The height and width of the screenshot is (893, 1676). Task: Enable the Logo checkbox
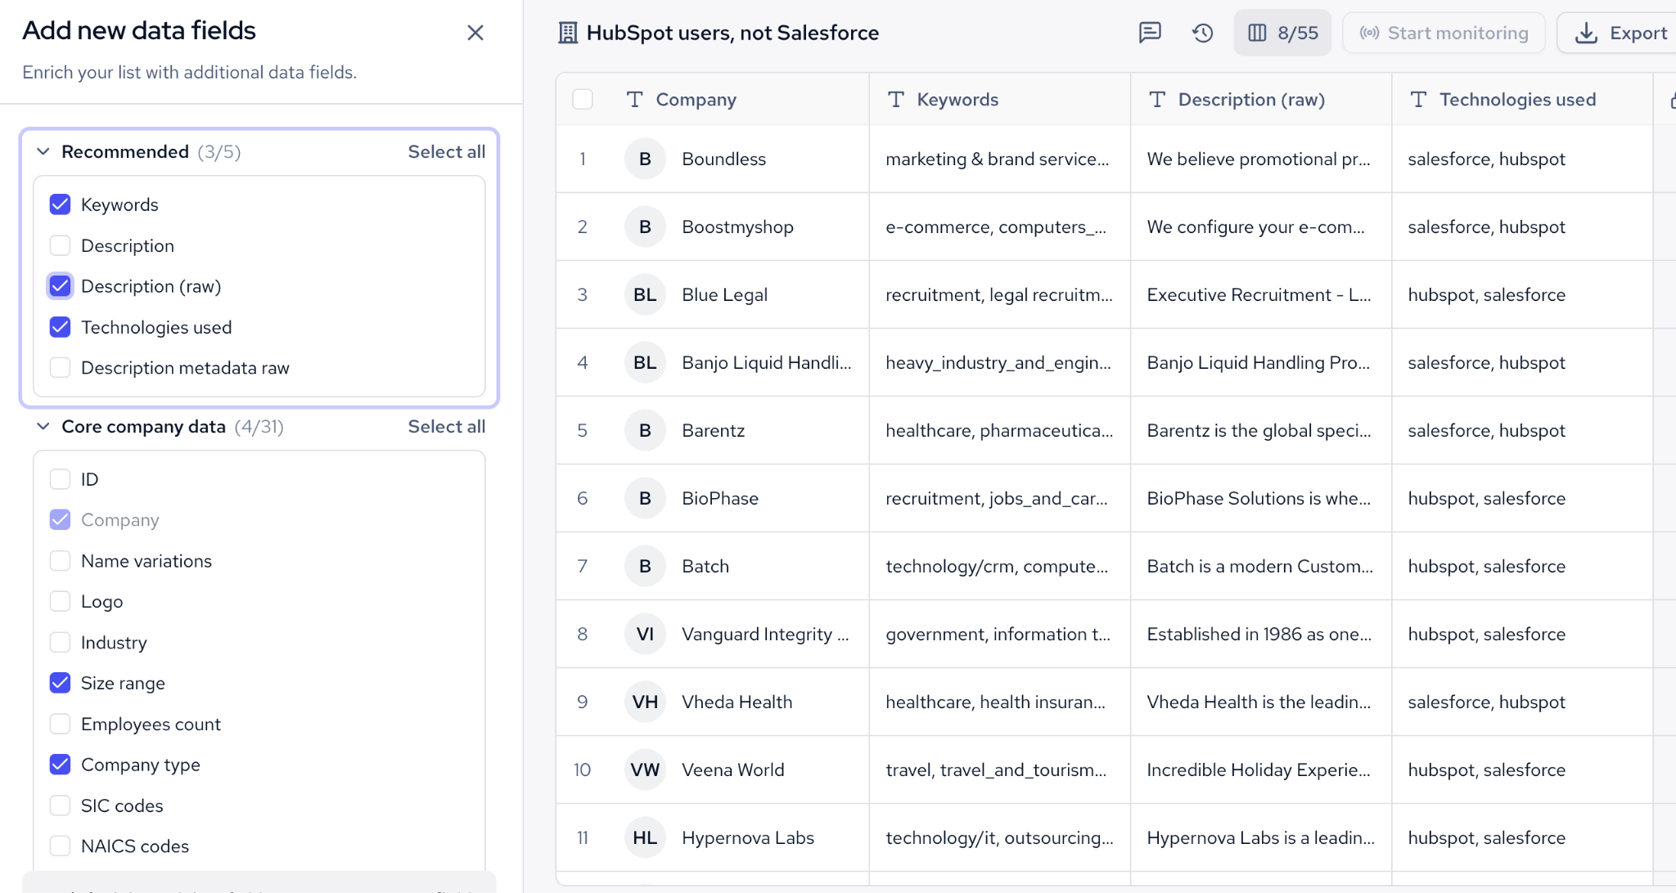pos(60,602)
